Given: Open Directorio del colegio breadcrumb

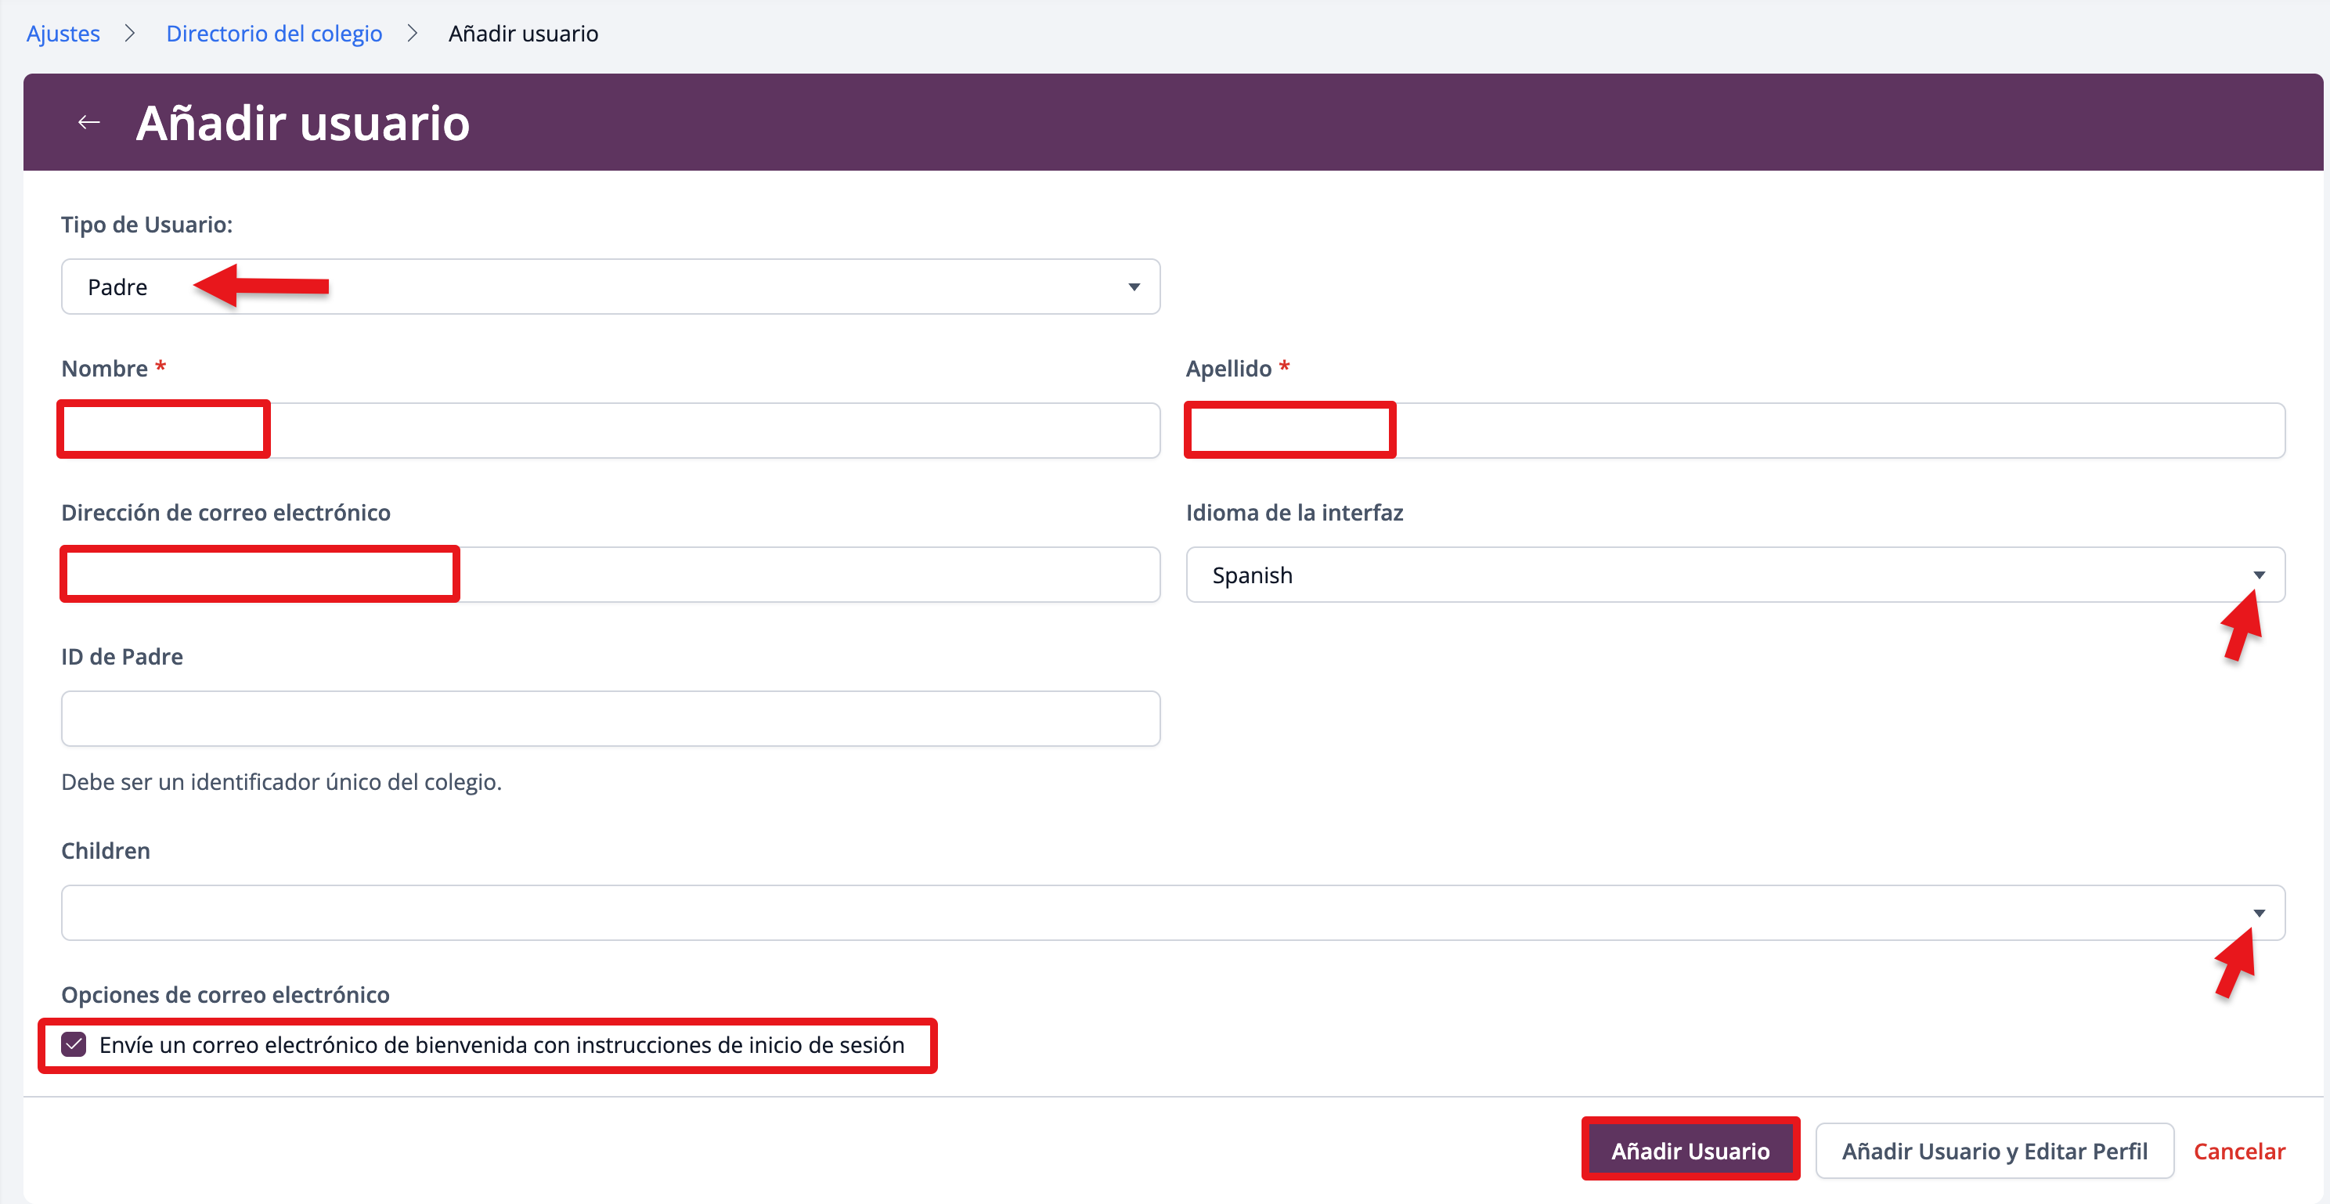Looking at the screenshot, I should 274,34.
